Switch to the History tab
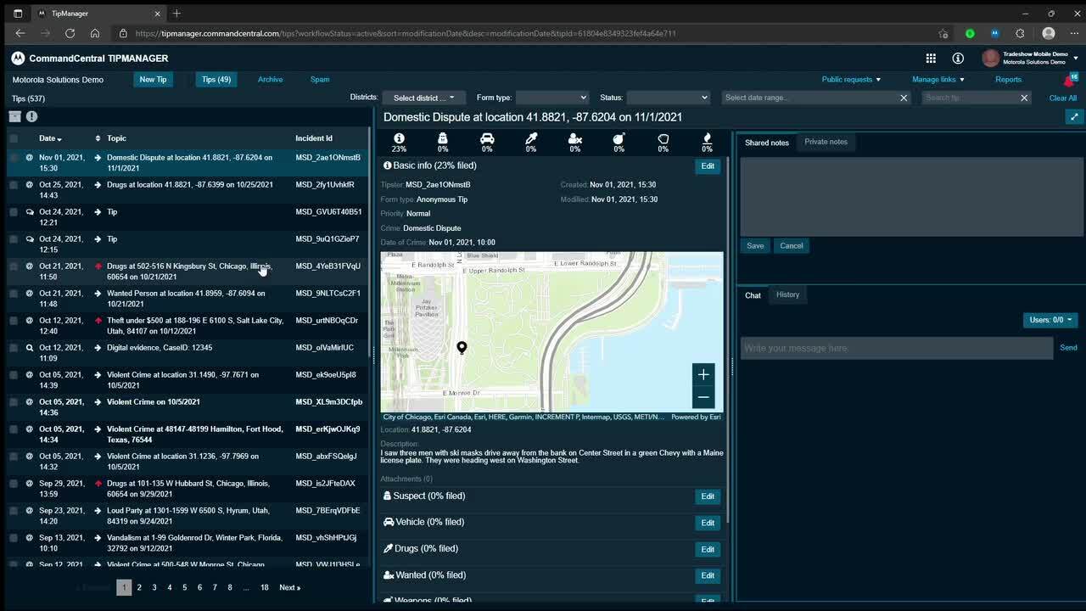Screen dimensions: 1086x611 click(x=787, y=294)
